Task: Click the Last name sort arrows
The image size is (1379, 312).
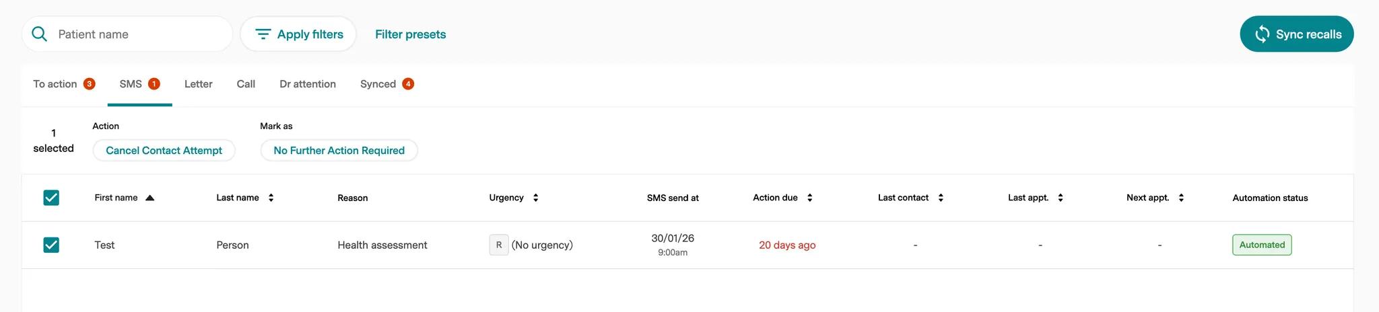Action: pyautogui.click(x=271, y=198)
